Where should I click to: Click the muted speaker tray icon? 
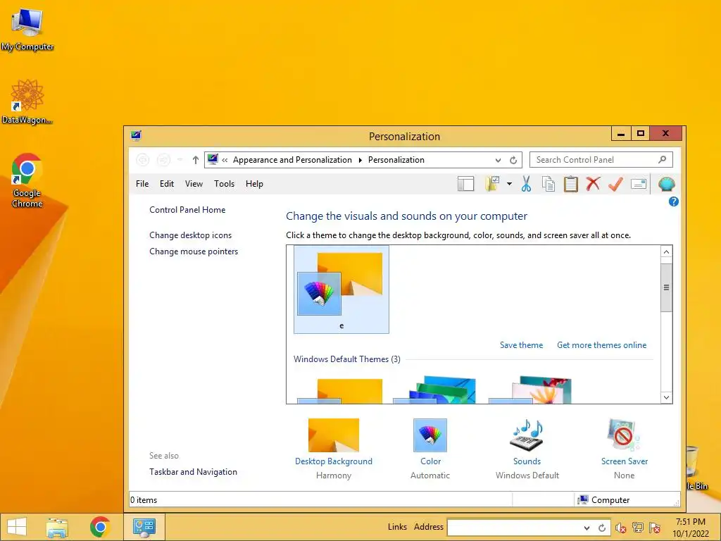pos(620,528)
